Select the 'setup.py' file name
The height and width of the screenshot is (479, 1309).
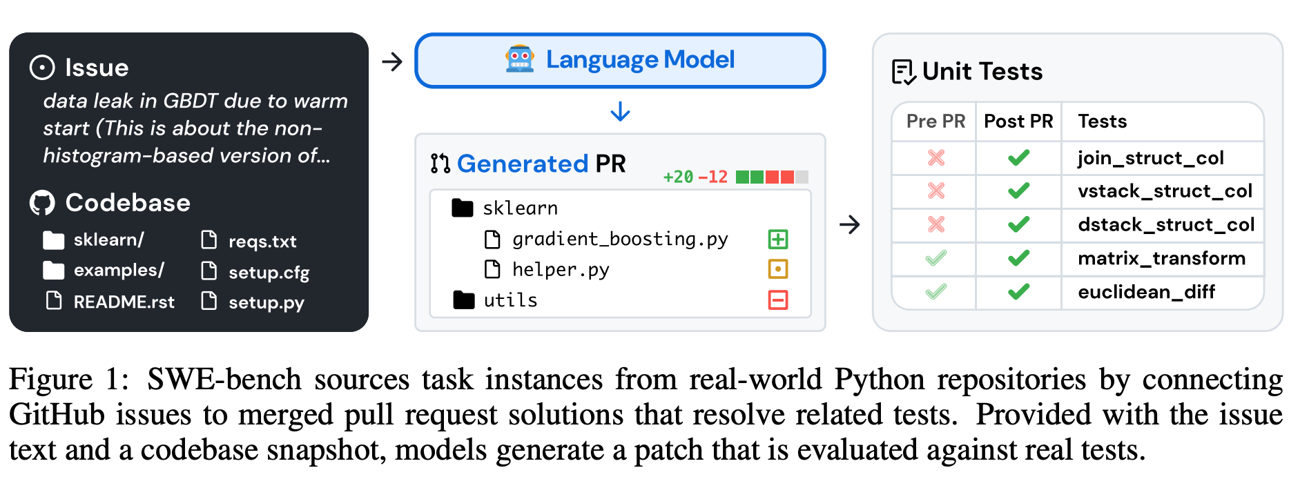point(266,303)
